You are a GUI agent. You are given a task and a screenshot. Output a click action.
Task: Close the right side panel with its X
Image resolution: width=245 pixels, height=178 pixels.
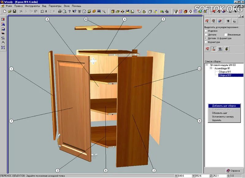tap(242, 16)
